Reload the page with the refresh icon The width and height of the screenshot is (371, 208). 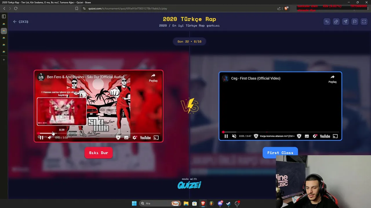tap(16, 8)
